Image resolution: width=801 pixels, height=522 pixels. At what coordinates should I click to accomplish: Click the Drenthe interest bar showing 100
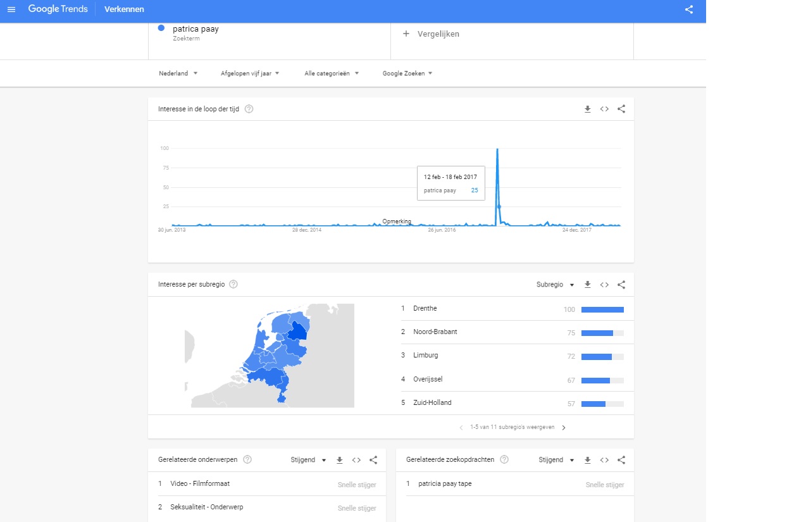point(602,309)
